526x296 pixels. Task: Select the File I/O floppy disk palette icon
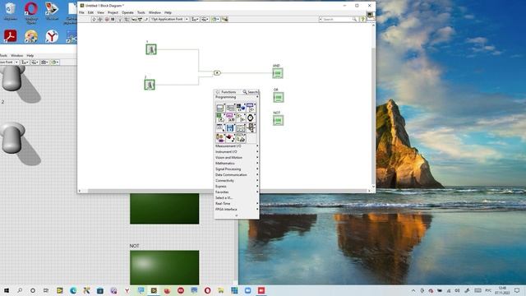coord(230,128)
